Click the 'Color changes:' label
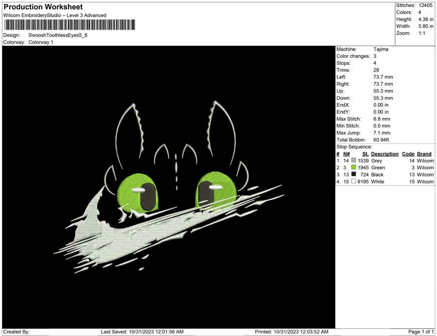The width and height of the screenshot is (437, 336). click(x=353, y=56)
